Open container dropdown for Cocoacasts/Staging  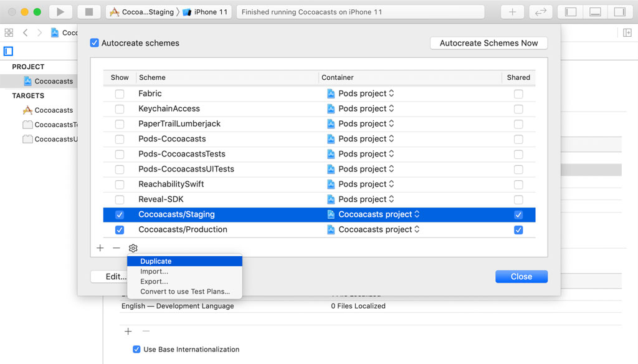coord(374,214)
